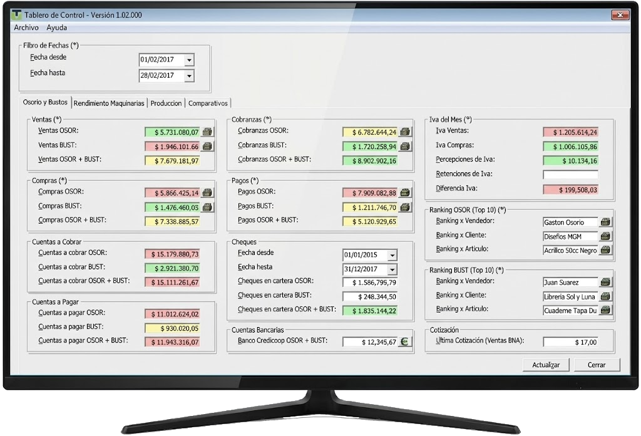Open Ranking OSOR x Vendedor detail icon
Viewport: 641px width, 436px height.
tap(605, 222)
